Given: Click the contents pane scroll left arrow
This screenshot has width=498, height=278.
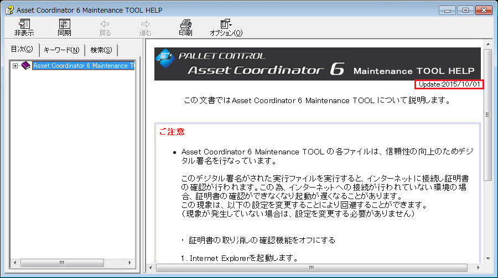Looking at the screenshot, I should 15,263.
